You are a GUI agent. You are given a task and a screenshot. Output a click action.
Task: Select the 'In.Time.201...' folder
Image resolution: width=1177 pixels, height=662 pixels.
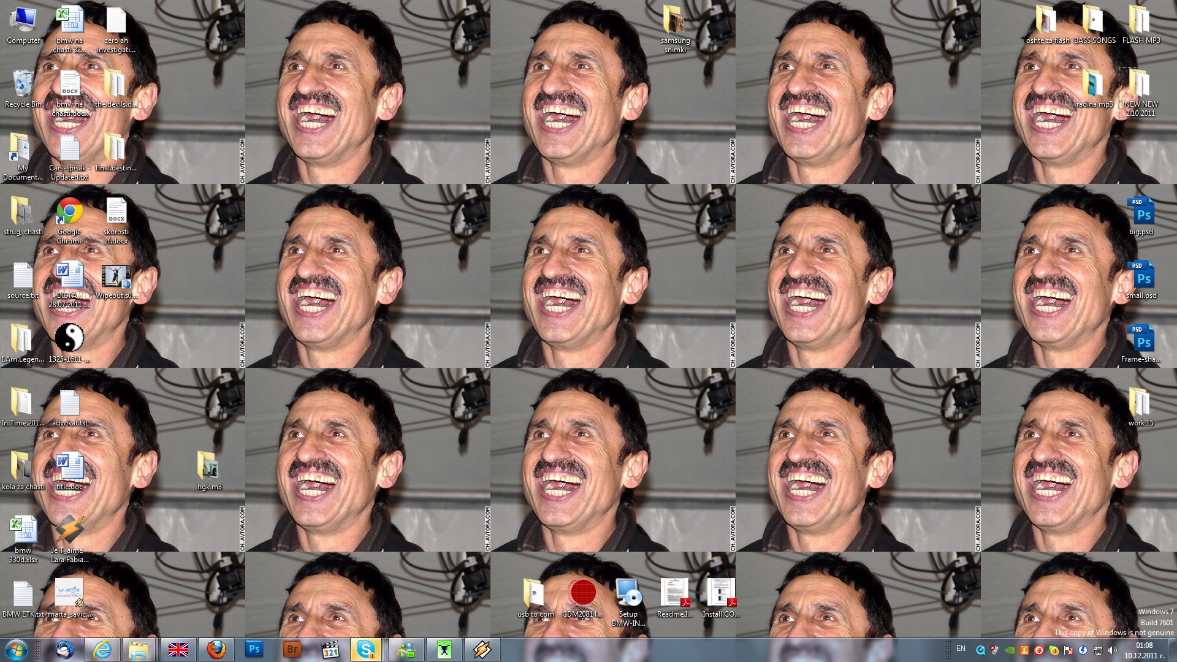(23, 408)
